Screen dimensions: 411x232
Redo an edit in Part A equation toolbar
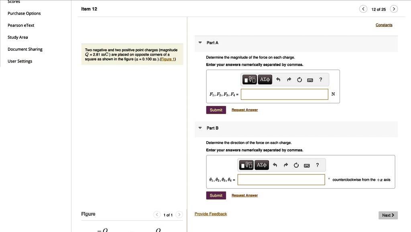click(x=289, y=79)
